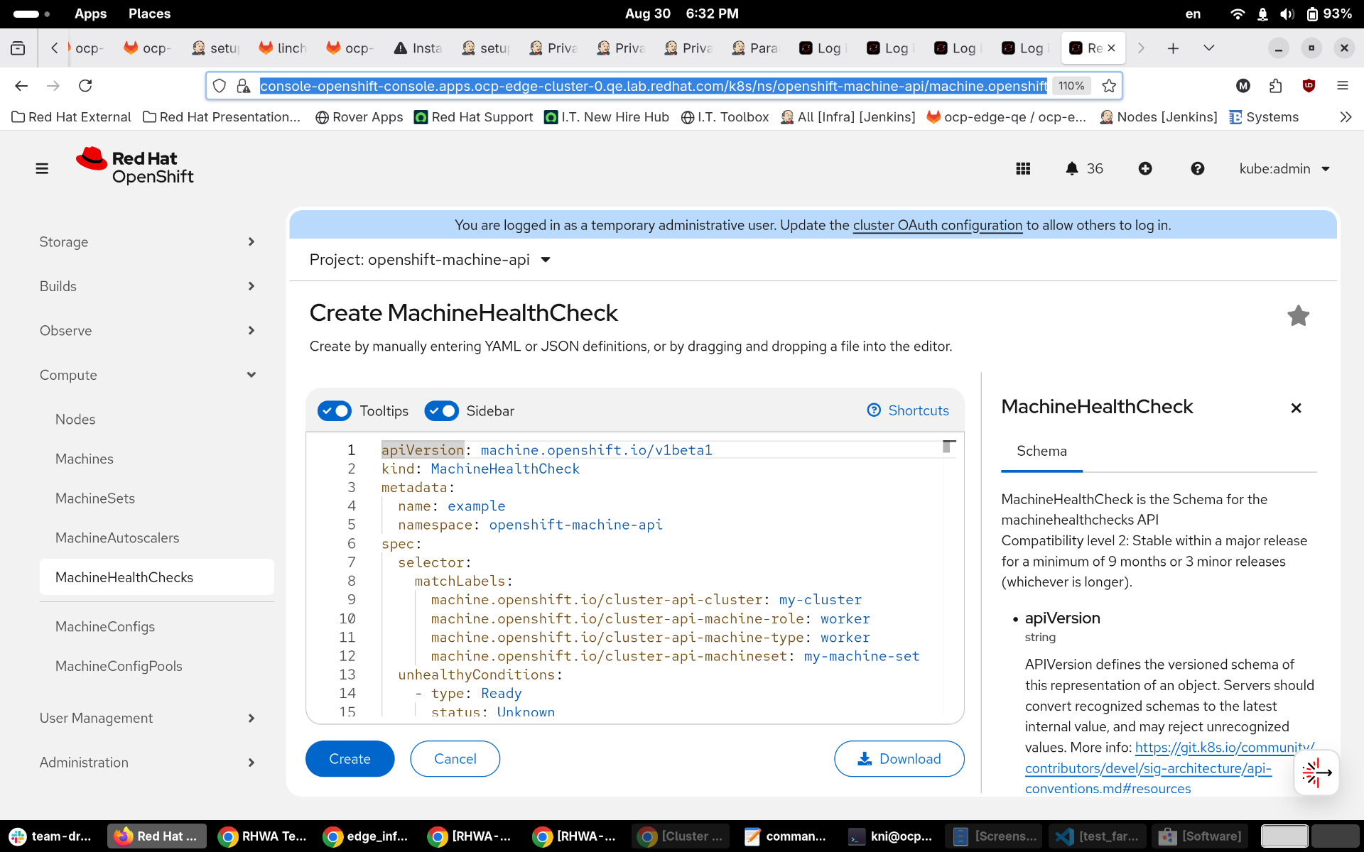This screenshot has width=1364, height=852.
Task: Open the help question mark menu
Action: click(x=1198, y=168)
